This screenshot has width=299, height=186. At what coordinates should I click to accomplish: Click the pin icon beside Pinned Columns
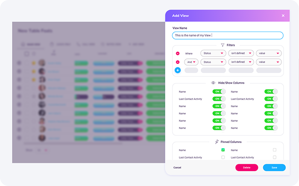217,142
